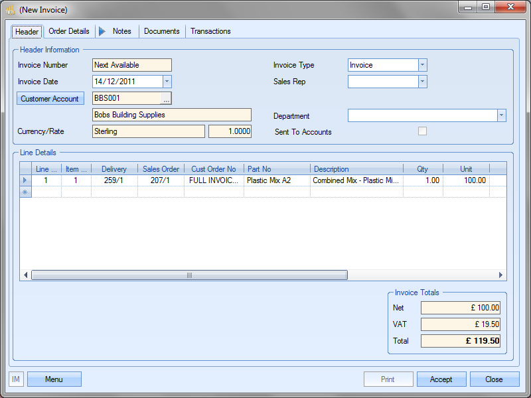Expand the Department dropdown
This screenshot has height=398, width=531.
[501, 115]
